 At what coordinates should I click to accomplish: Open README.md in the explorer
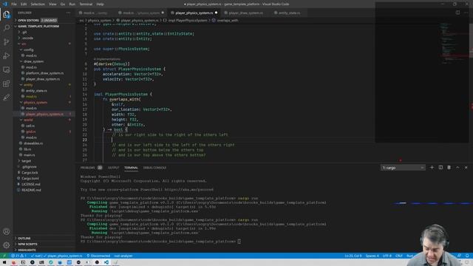tap(31, 190)
